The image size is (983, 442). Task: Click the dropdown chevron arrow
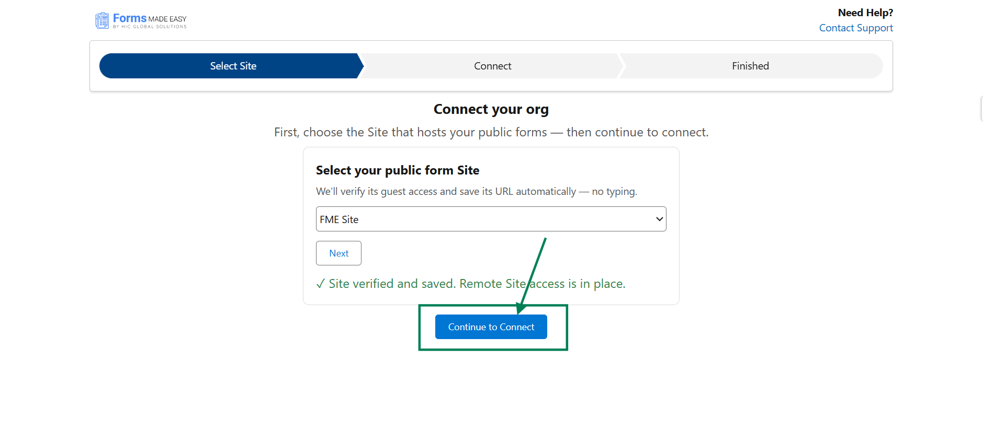(x=659, y=219)
